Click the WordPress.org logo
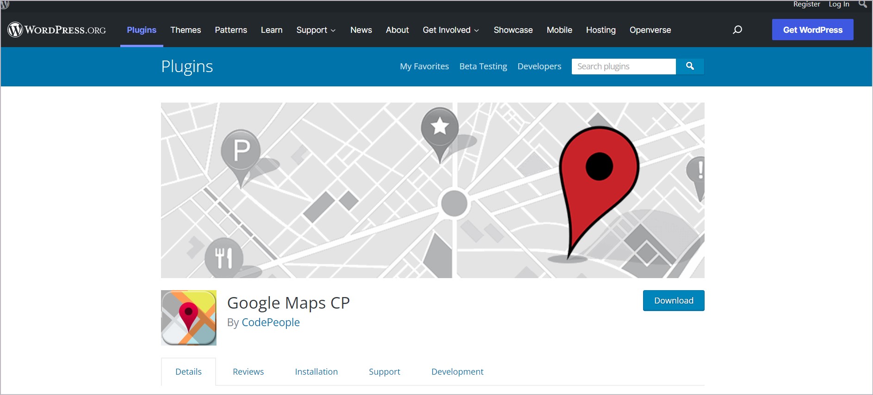Image resolution: width=873 pixels, height=395 pixels. (57, 30)
